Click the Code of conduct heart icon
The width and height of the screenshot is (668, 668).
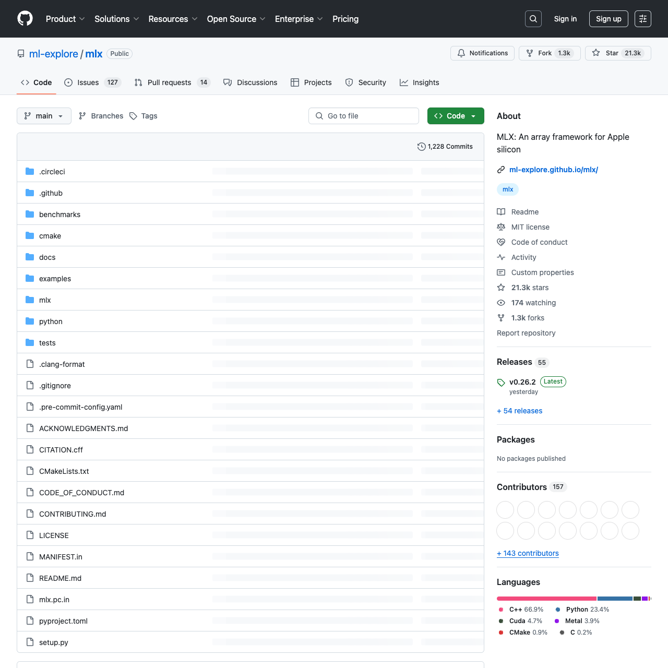click(501, 242)
